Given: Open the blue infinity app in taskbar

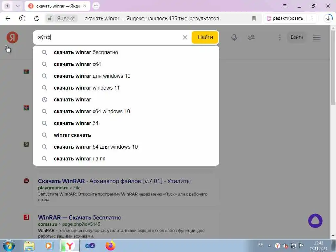Looking at the screenshot, I should pos(90,245).
